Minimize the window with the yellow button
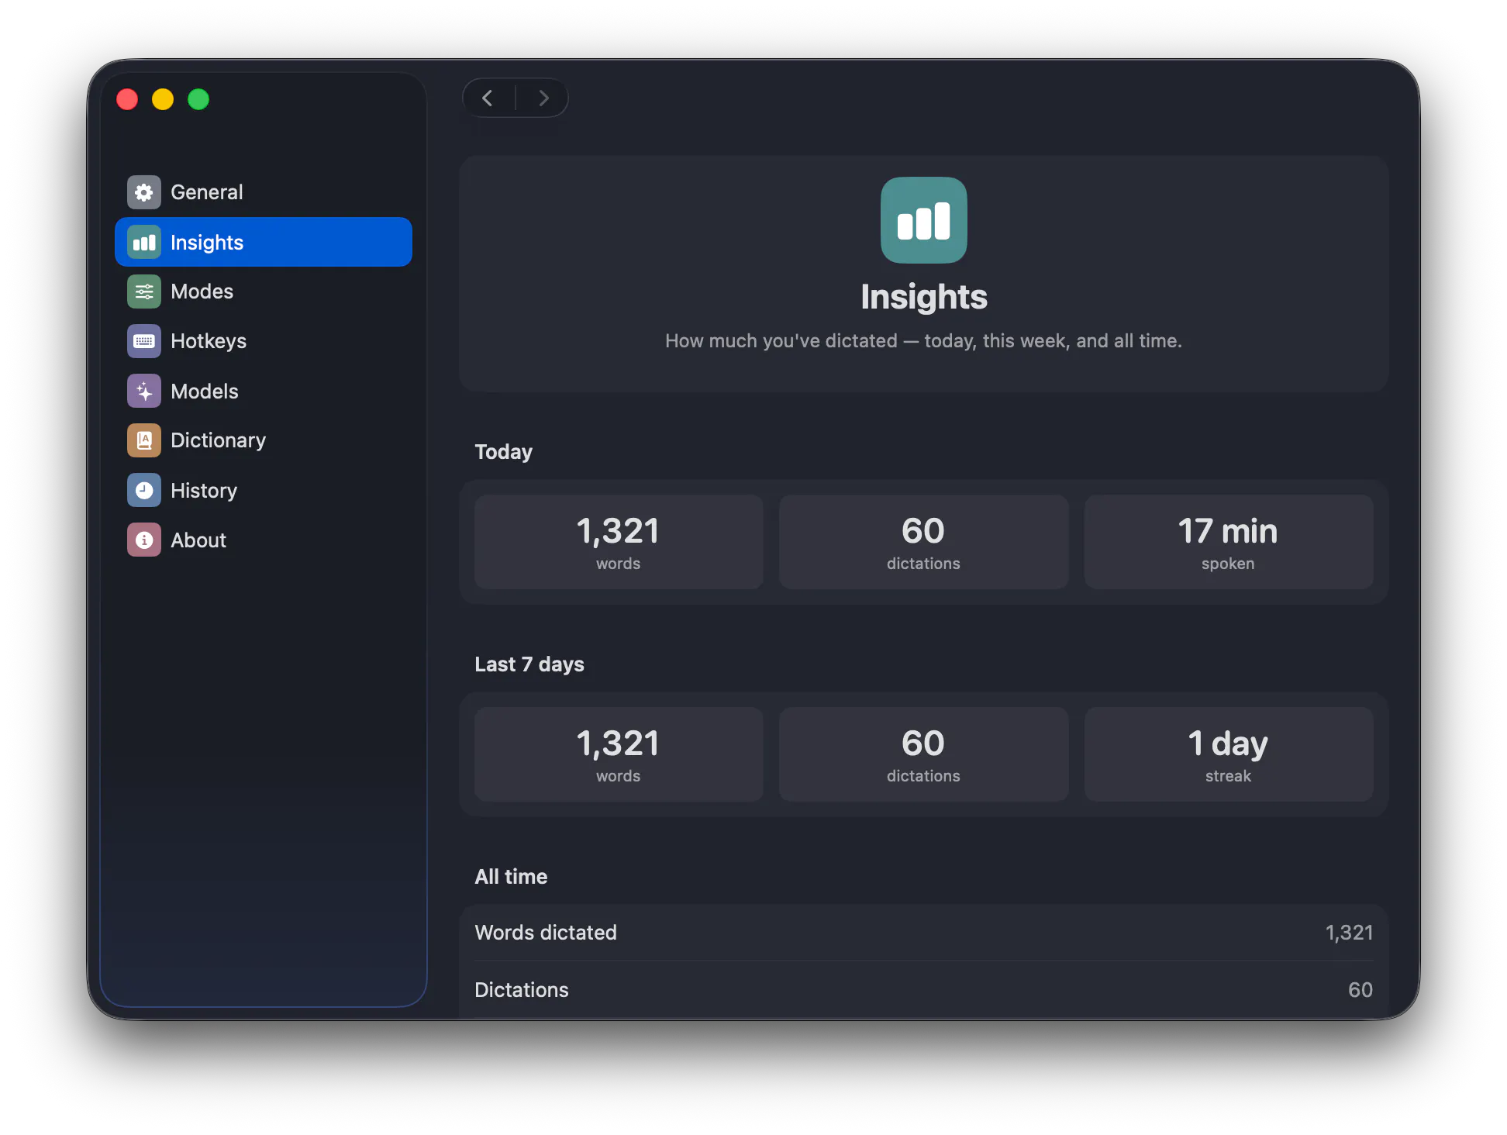This screenshot has width=1507, height=1135. (x=163, y=99)
